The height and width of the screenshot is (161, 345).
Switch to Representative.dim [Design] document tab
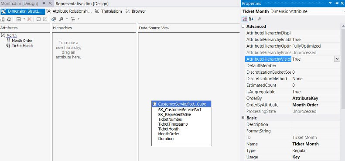pos(82,4)
